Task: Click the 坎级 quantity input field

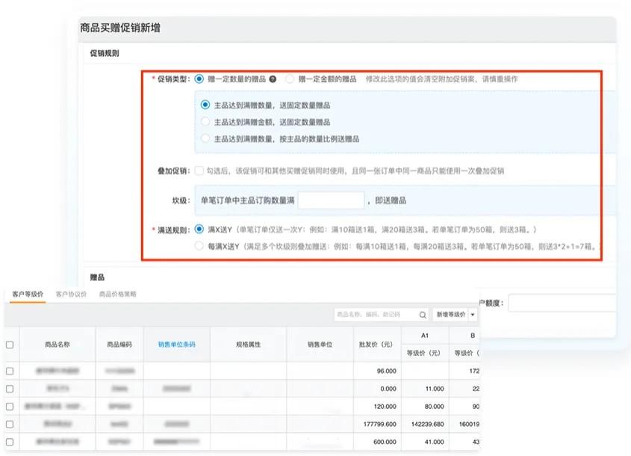Action: (x=332, y=200)
